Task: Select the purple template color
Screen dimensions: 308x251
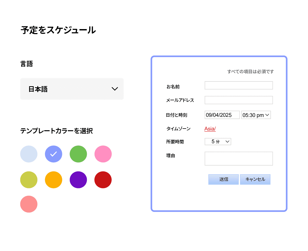Action: point(78,180)
